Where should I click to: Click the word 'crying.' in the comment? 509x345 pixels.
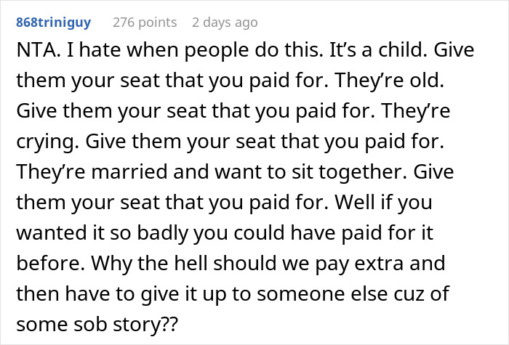click(48, 142)
